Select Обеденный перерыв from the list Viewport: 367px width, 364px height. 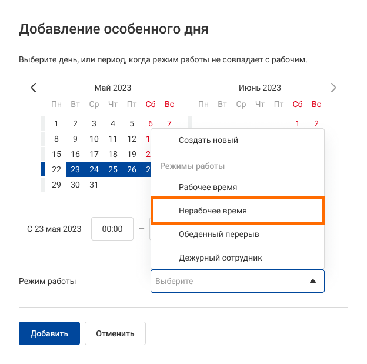coord(219,234)
